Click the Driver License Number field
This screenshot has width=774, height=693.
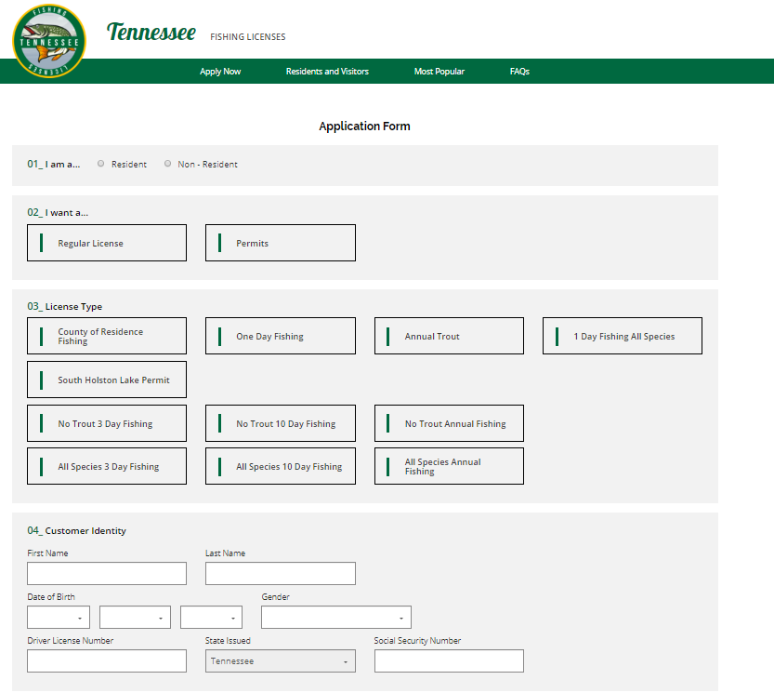pos(107,661)
